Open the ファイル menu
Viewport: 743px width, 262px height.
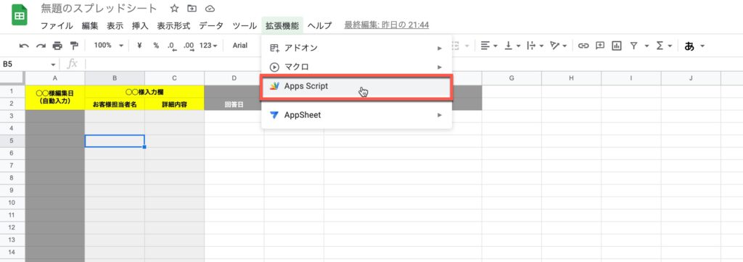pyautogui.click(x=57, y=25)
